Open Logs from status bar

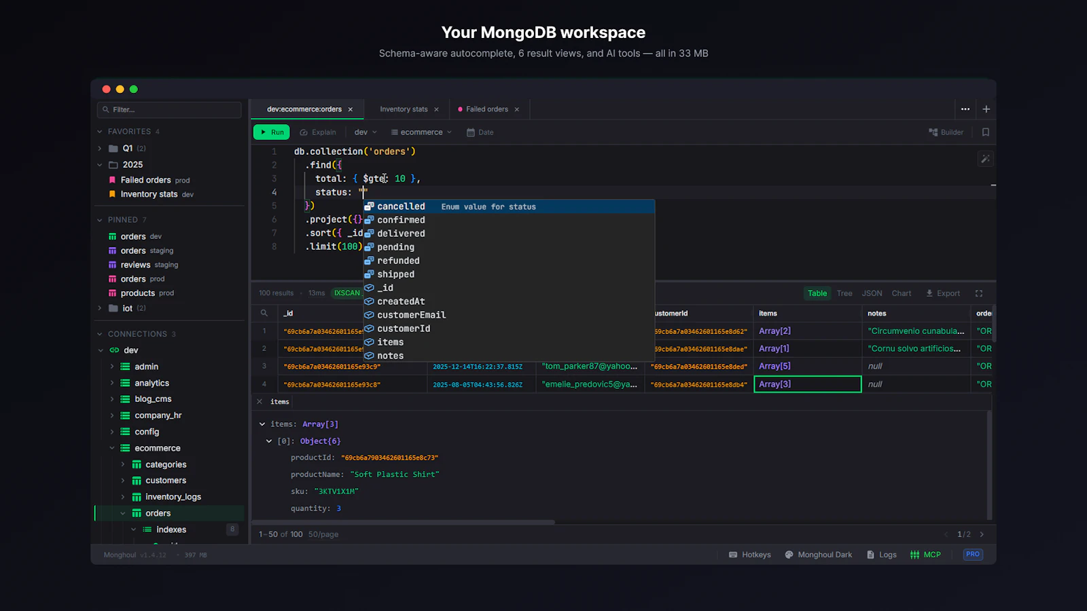(882, 555)
